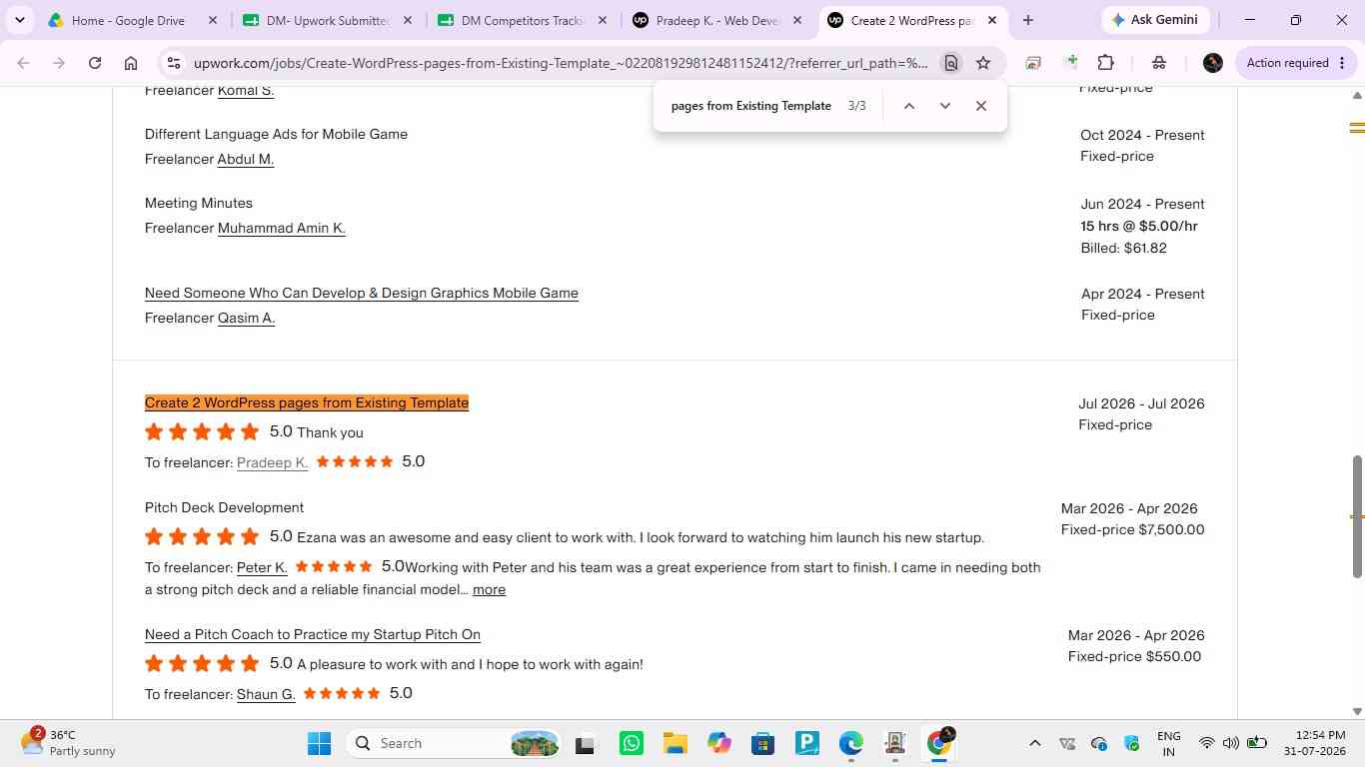Expand truncated review with more link
This screenshot has width=1365, height=767.
coord(489,590)
